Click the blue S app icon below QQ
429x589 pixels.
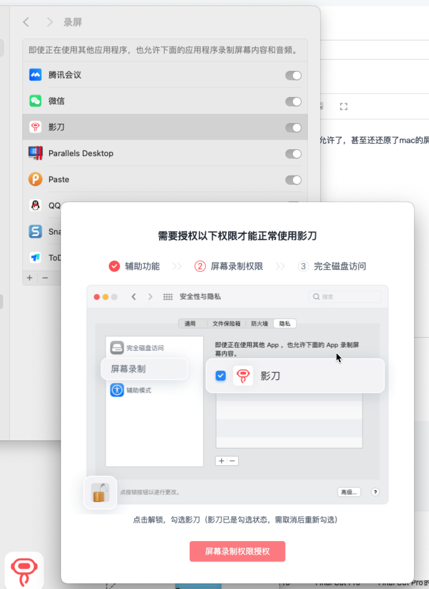click(35, 232)
